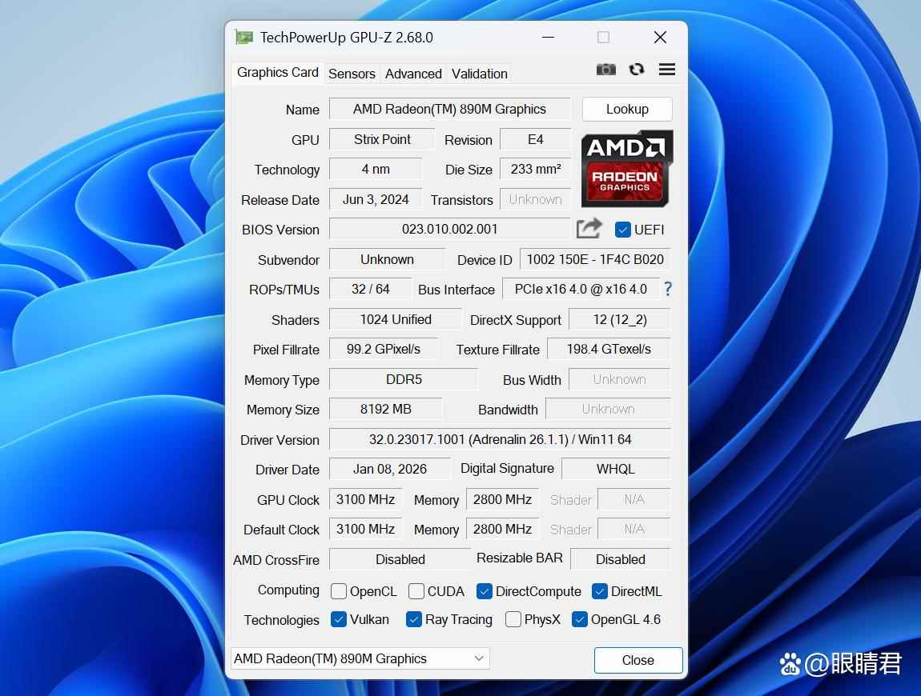Image resolution: width=921 pixels, height=696 pixels.
Task: Click Digital Signature value 'WHQL'
Action: (x=616, y=469)
